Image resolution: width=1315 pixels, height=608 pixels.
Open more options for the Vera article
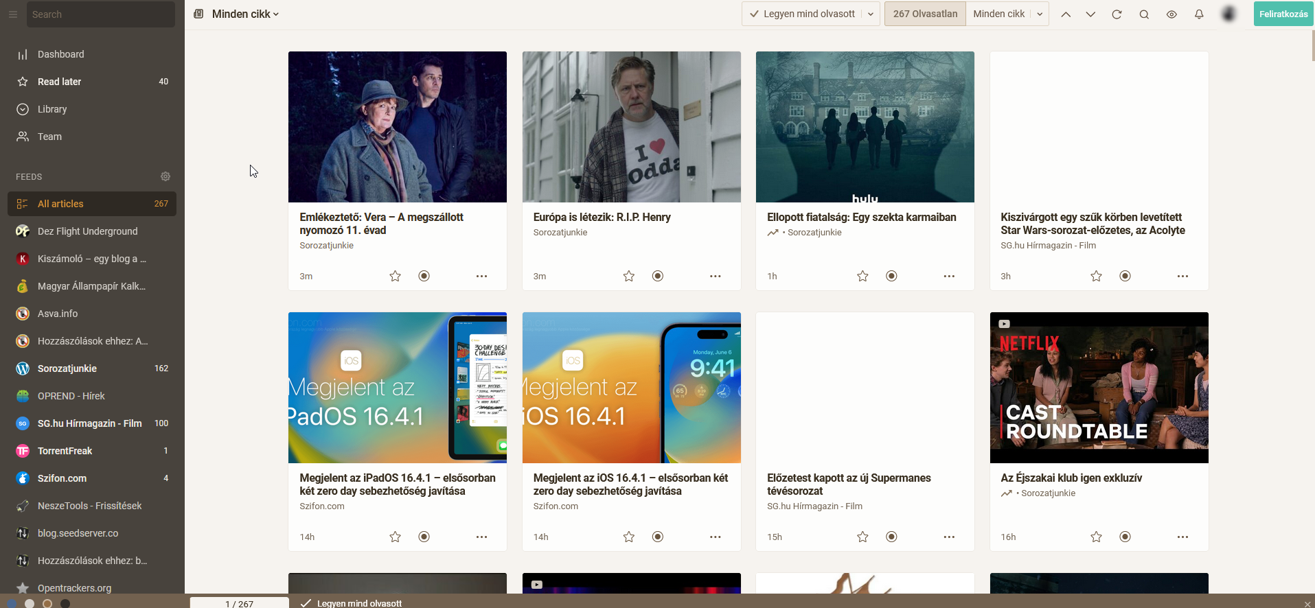click(x=481, y=276)
